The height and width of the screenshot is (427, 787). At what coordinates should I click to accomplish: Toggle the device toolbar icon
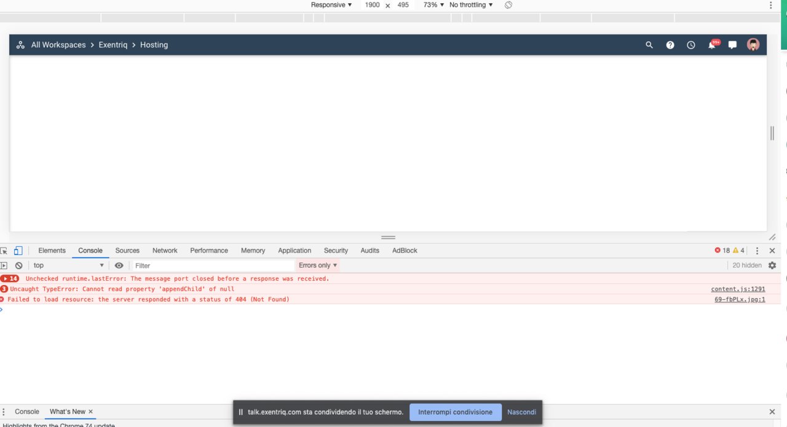pos(18,251)
